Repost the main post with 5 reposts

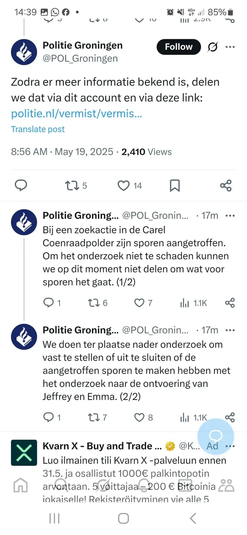72,186
